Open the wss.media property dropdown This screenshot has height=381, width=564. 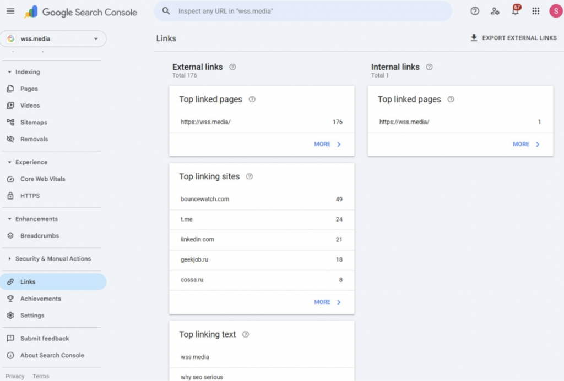(x=53, y=39)
